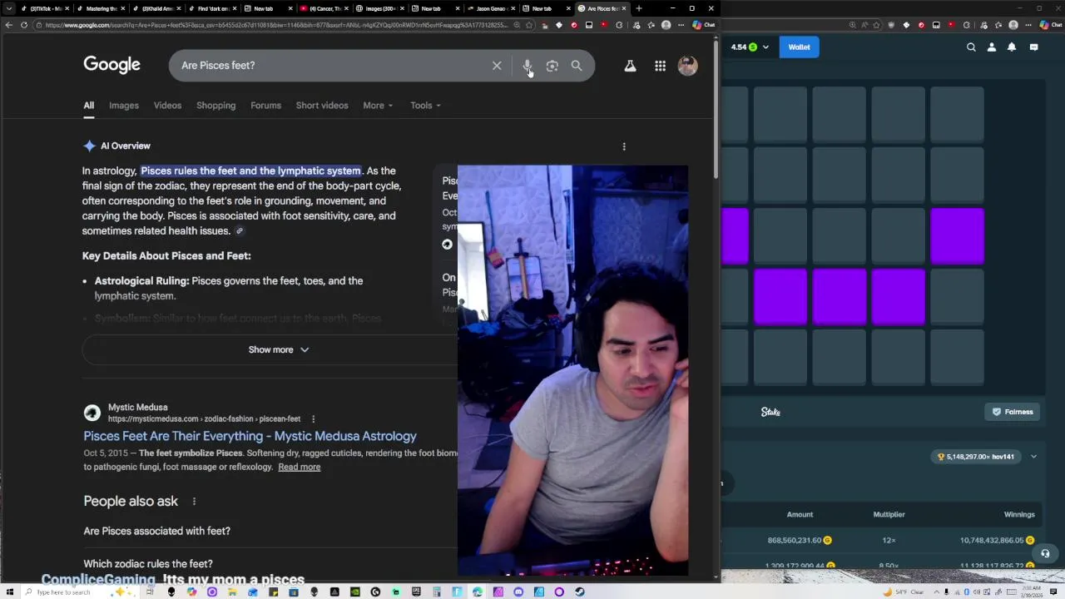
Task: Expand 'Which zodiac rules the feet?' question
Action: [148, 564]
